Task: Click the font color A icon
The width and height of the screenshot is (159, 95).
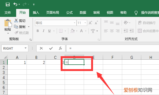Action: (81, 31)
